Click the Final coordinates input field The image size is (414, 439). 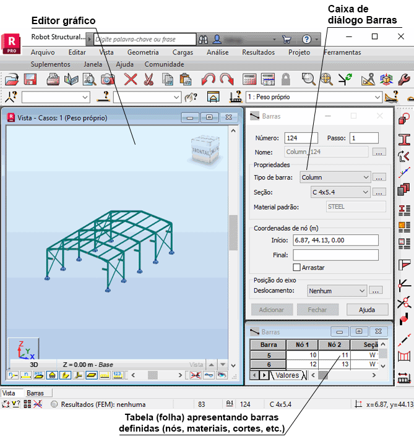point(335,255)
